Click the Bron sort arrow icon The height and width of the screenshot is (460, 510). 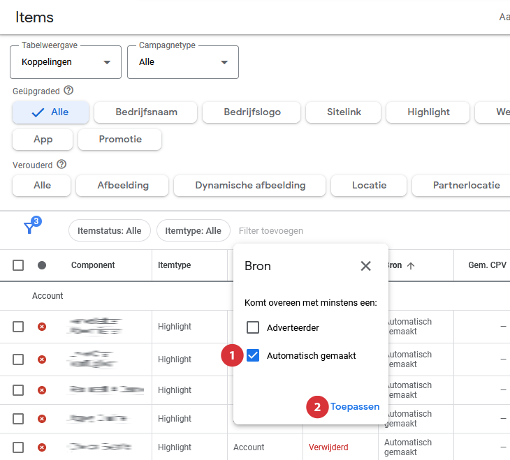411,265
